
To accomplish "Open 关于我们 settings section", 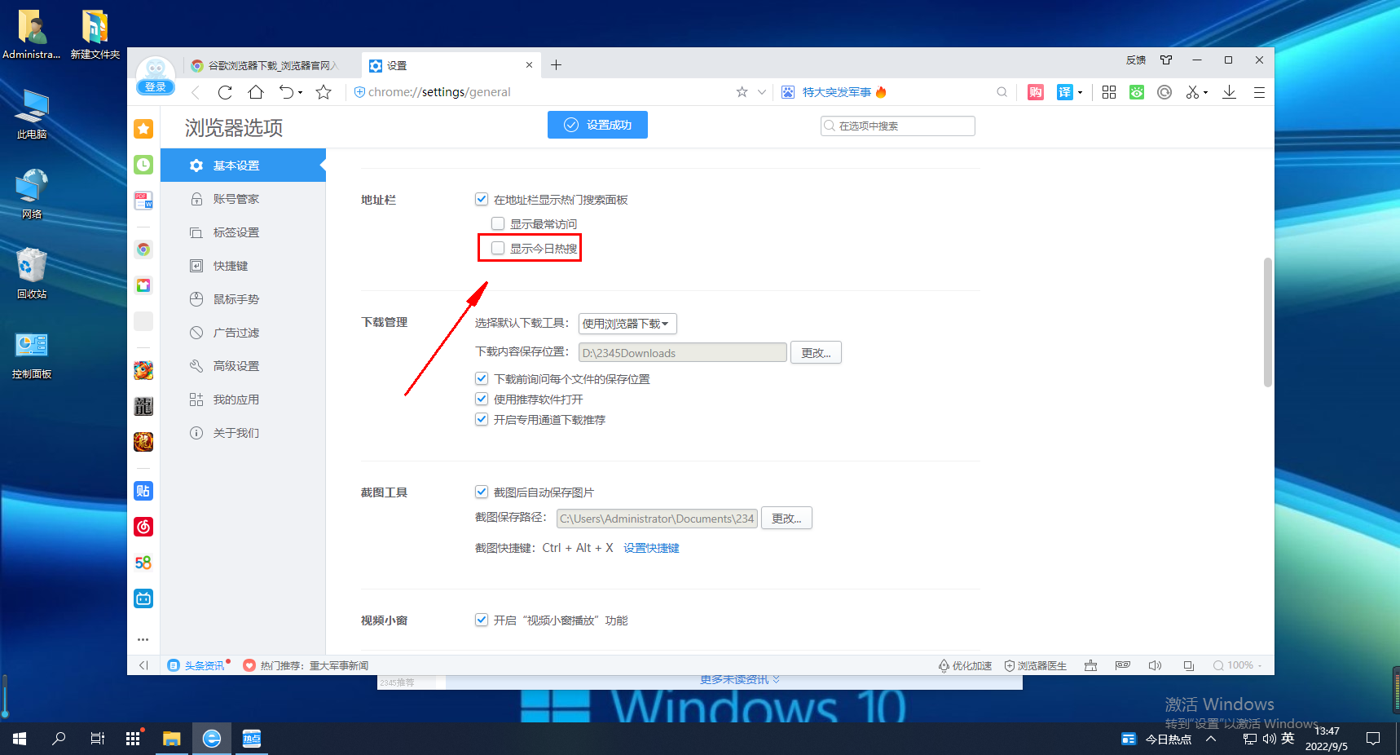I will (243, 433).
